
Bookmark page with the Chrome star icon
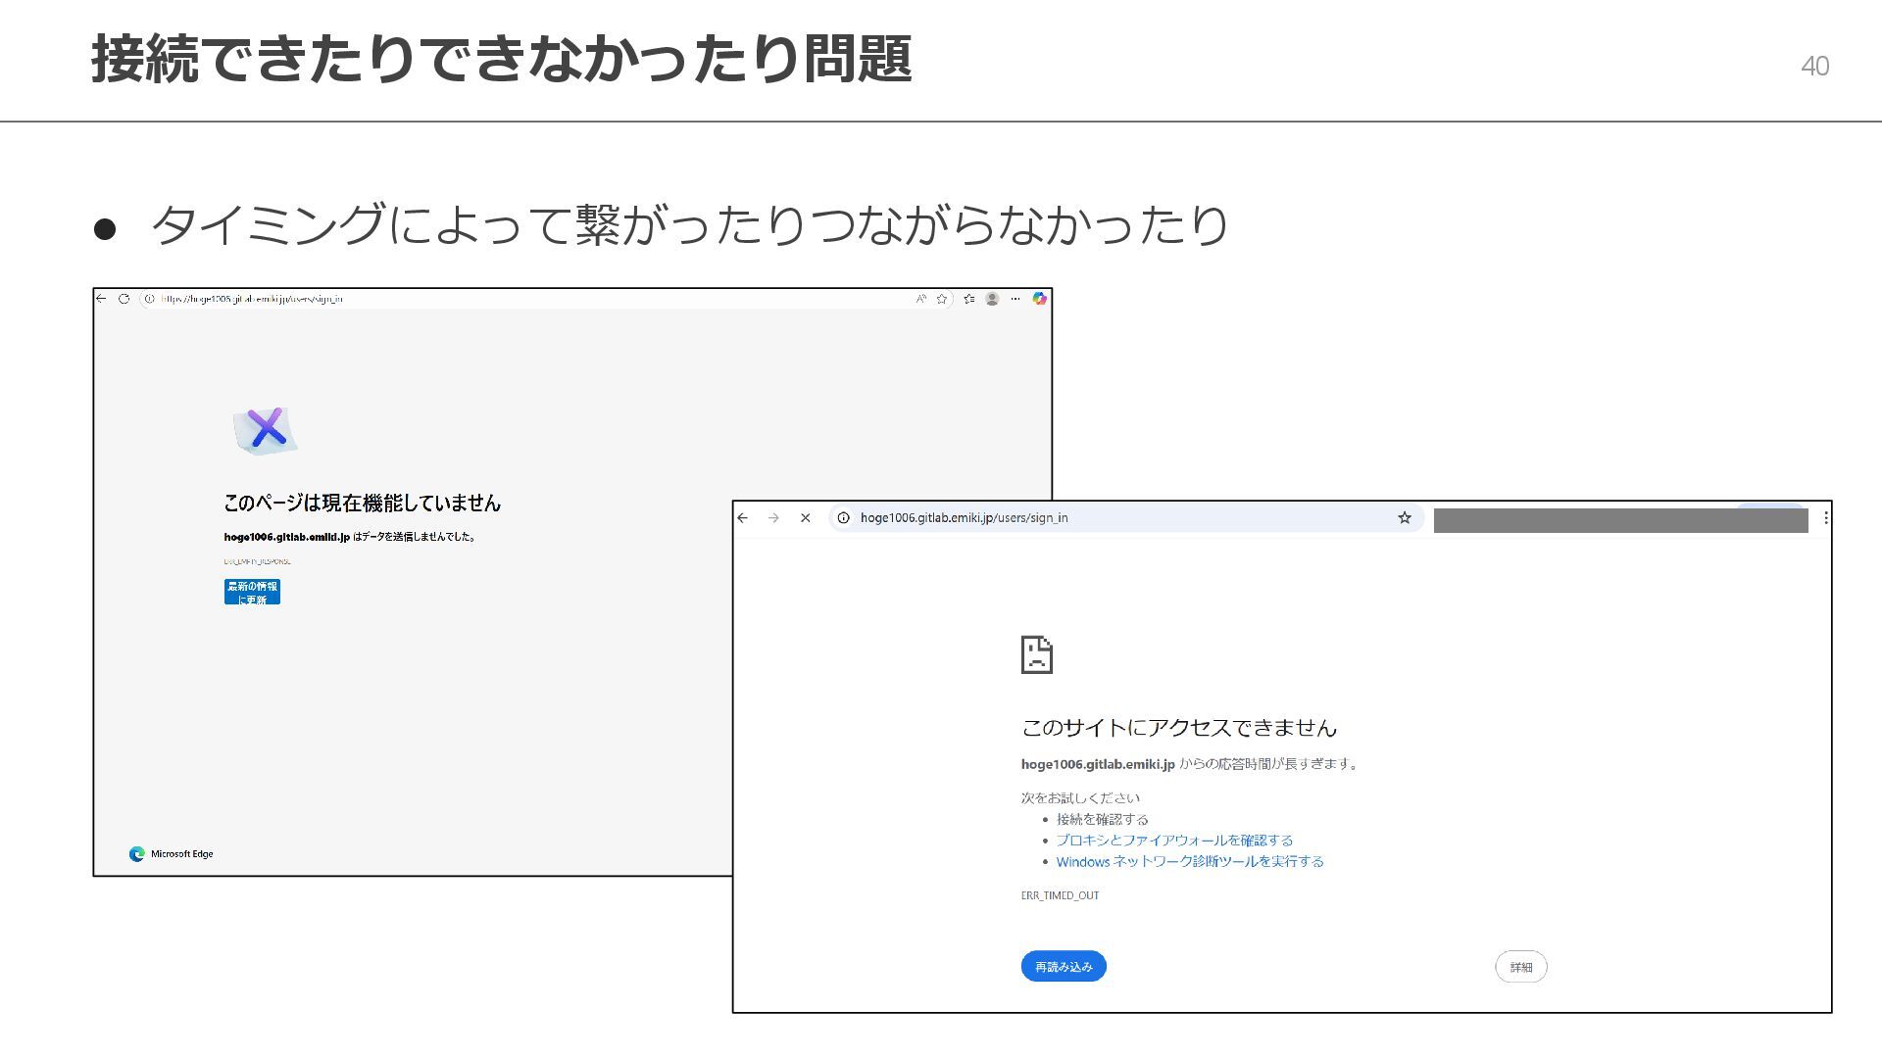tap(1404, 518)
